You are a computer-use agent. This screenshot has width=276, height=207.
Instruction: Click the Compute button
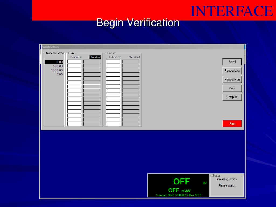point(232,97)
